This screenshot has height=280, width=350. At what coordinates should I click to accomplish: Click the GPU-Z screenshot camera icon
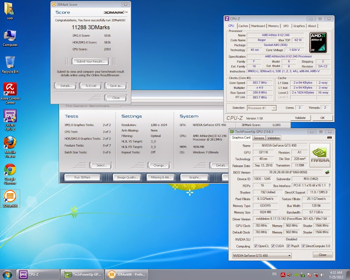(x=330, y=137)
